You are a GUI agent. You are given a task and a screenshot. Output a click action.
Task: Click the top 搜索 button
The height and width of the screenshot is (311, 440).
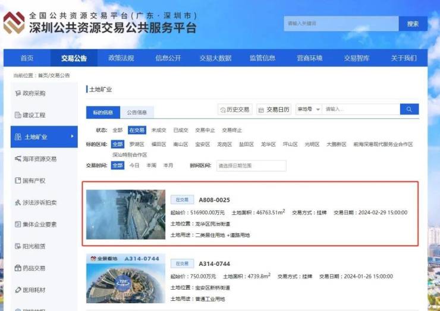[x=413, y=24]
